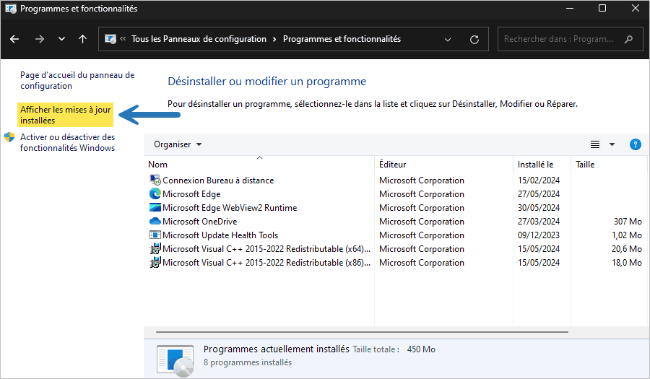Click the '1,02 Mo' size value
Viewport: 650px width, 379px height.
pos(627,235)
